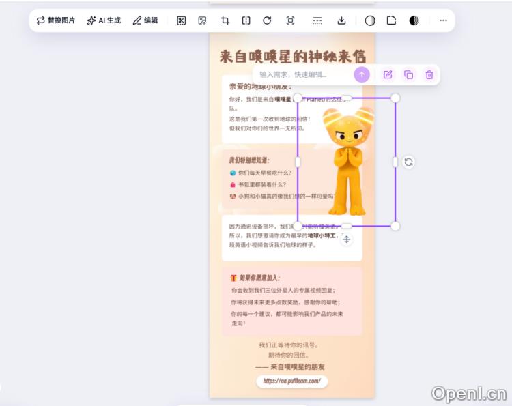Click the purple trash delete icon
512x406 pixels.
429,75
